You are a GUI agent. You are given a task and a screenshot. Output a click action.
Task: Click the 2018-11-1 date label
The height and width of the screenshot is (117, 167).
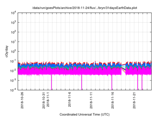pyautogui.click(x=48, y=100)
